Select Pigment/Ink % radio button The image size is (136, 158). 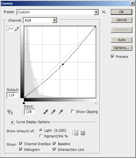pyautogui.click(x=41, y=136)
